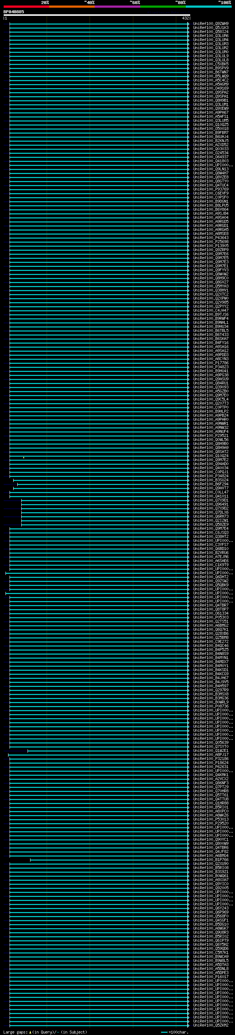Select hit label UniRef100_Q9XEW9
235x1035 pixels.
[x=211, y=108]
